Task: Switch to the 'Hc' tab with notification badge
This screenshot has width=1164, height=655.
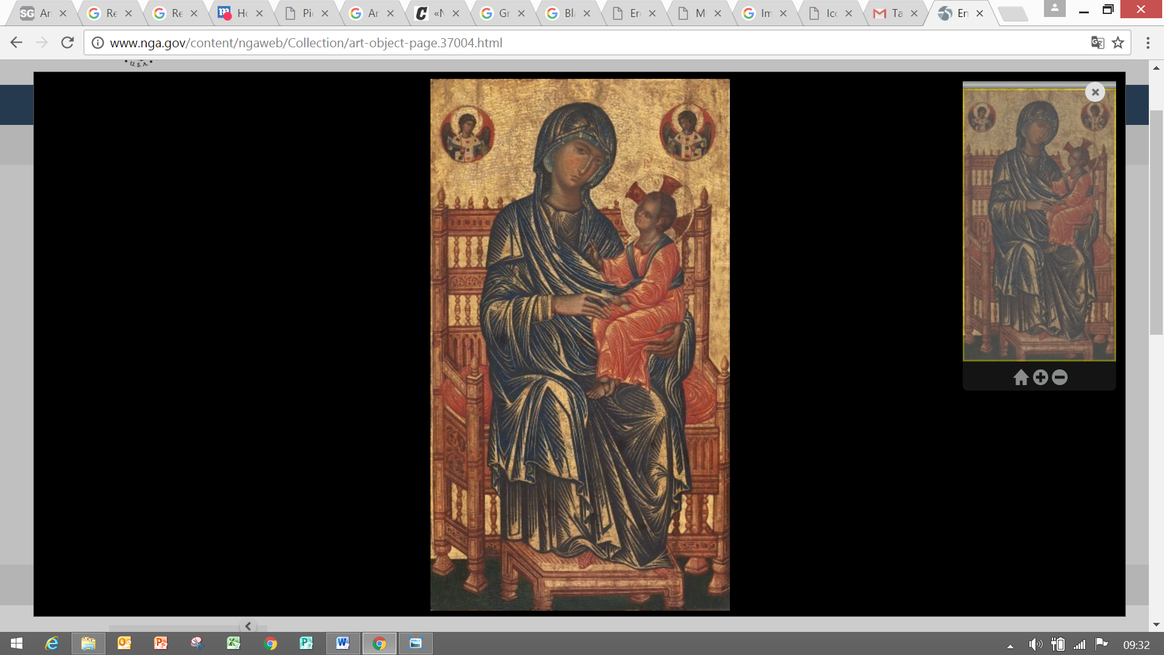Action: click(x=239, y=13)
